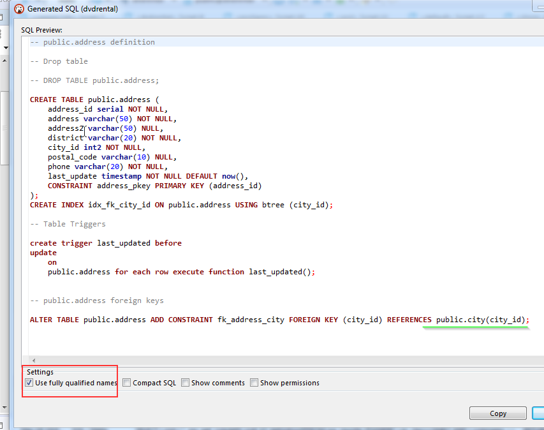This screenshot has width=544, height=430.
Task: Click the '-- DROP TABLE public.address;' line
Action: [94, 80]
